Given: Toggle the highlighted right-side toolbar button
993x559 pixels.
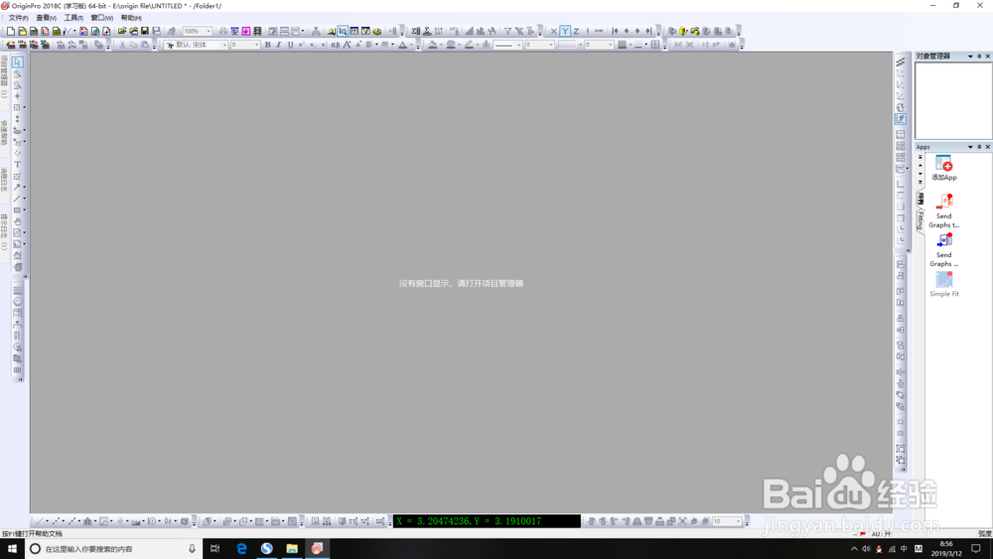Looking at the screenshot, I should tap(901, 119).
